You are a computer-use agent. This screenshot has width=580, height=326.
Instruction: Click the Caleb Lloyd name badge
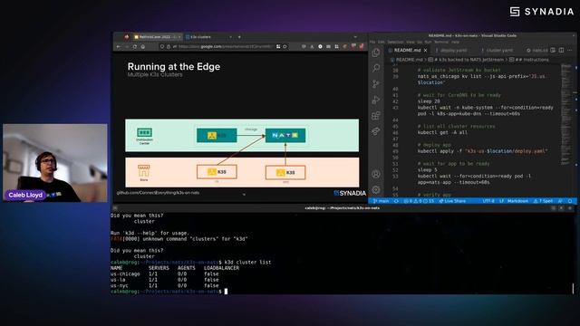tap(25, 195)
